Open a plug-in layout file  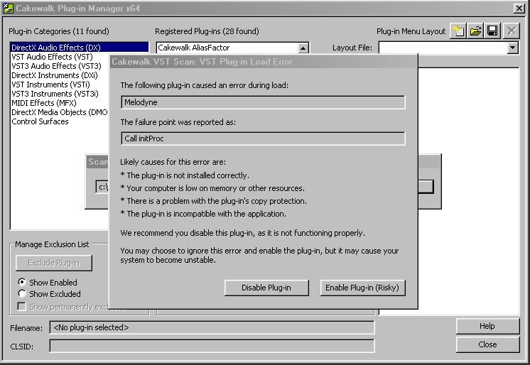(x=475, y=31)
